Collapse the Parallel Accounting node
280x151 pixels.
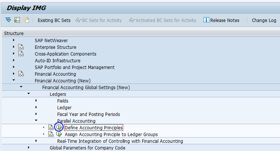click(36, 121)
